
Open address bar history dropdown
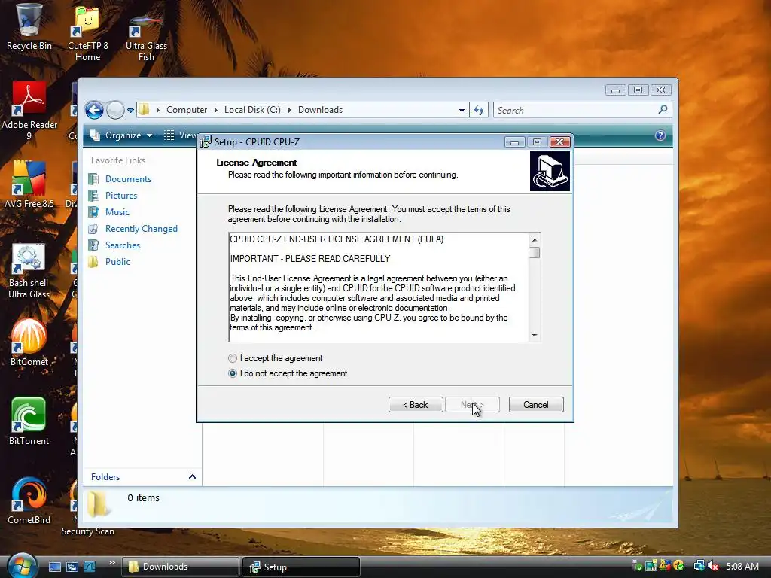(x=462, y=110)
